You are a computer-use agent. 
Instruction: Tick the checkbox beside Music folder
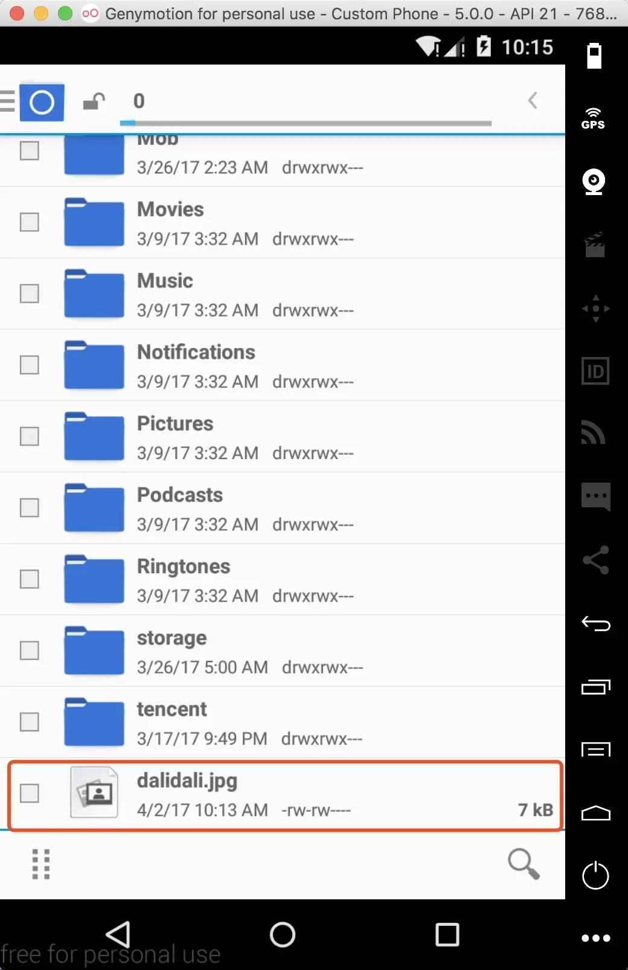pyautogui.click(x=30, y=294)
